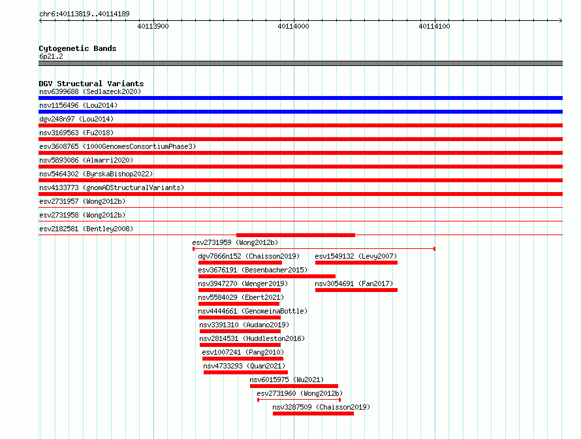Open dgv7866n152 (Chaisson2019) variant
581x439 pixels.
coord(249,256)
